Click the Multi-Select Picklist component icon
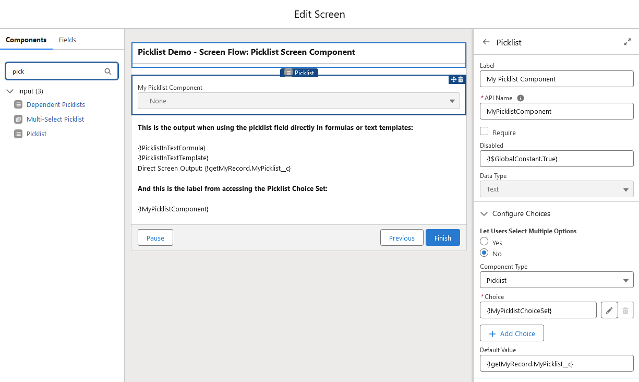This screenshot has width=639, height=382. click(18, 120)
